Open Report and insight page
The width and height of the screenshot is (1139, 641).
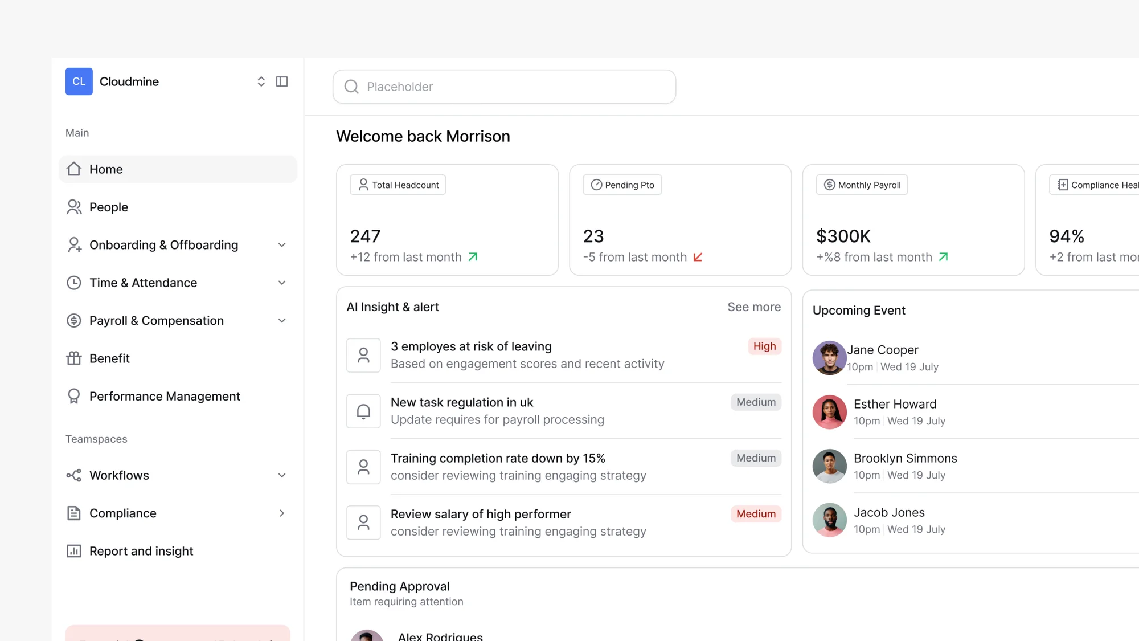(178, 551)
